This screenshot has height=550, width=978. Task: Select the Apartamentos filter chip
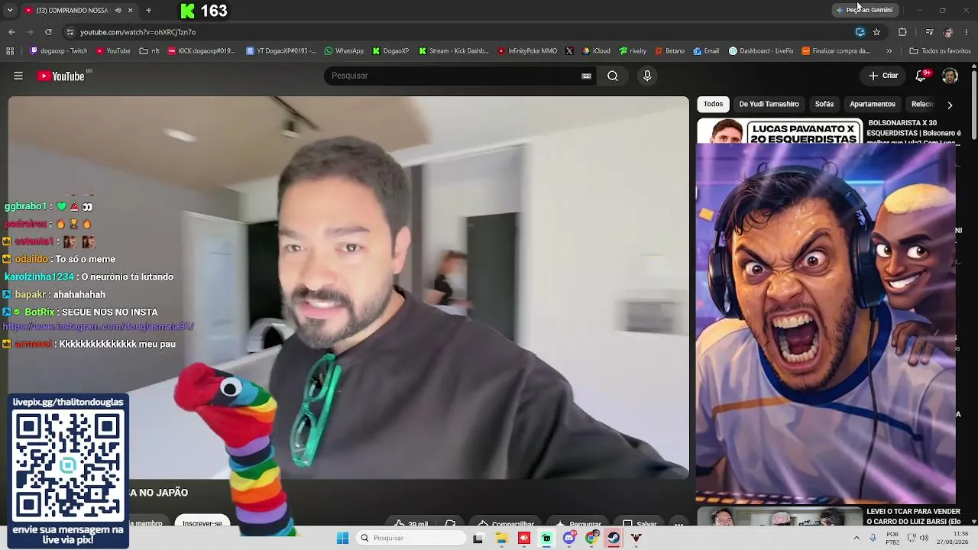tap(873, 104)
